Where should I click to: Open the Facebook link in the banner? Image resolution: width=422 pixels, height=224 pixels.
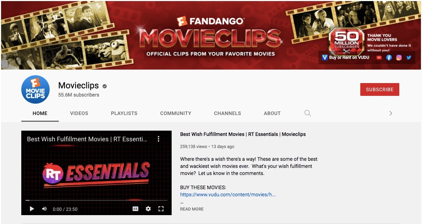389,58
